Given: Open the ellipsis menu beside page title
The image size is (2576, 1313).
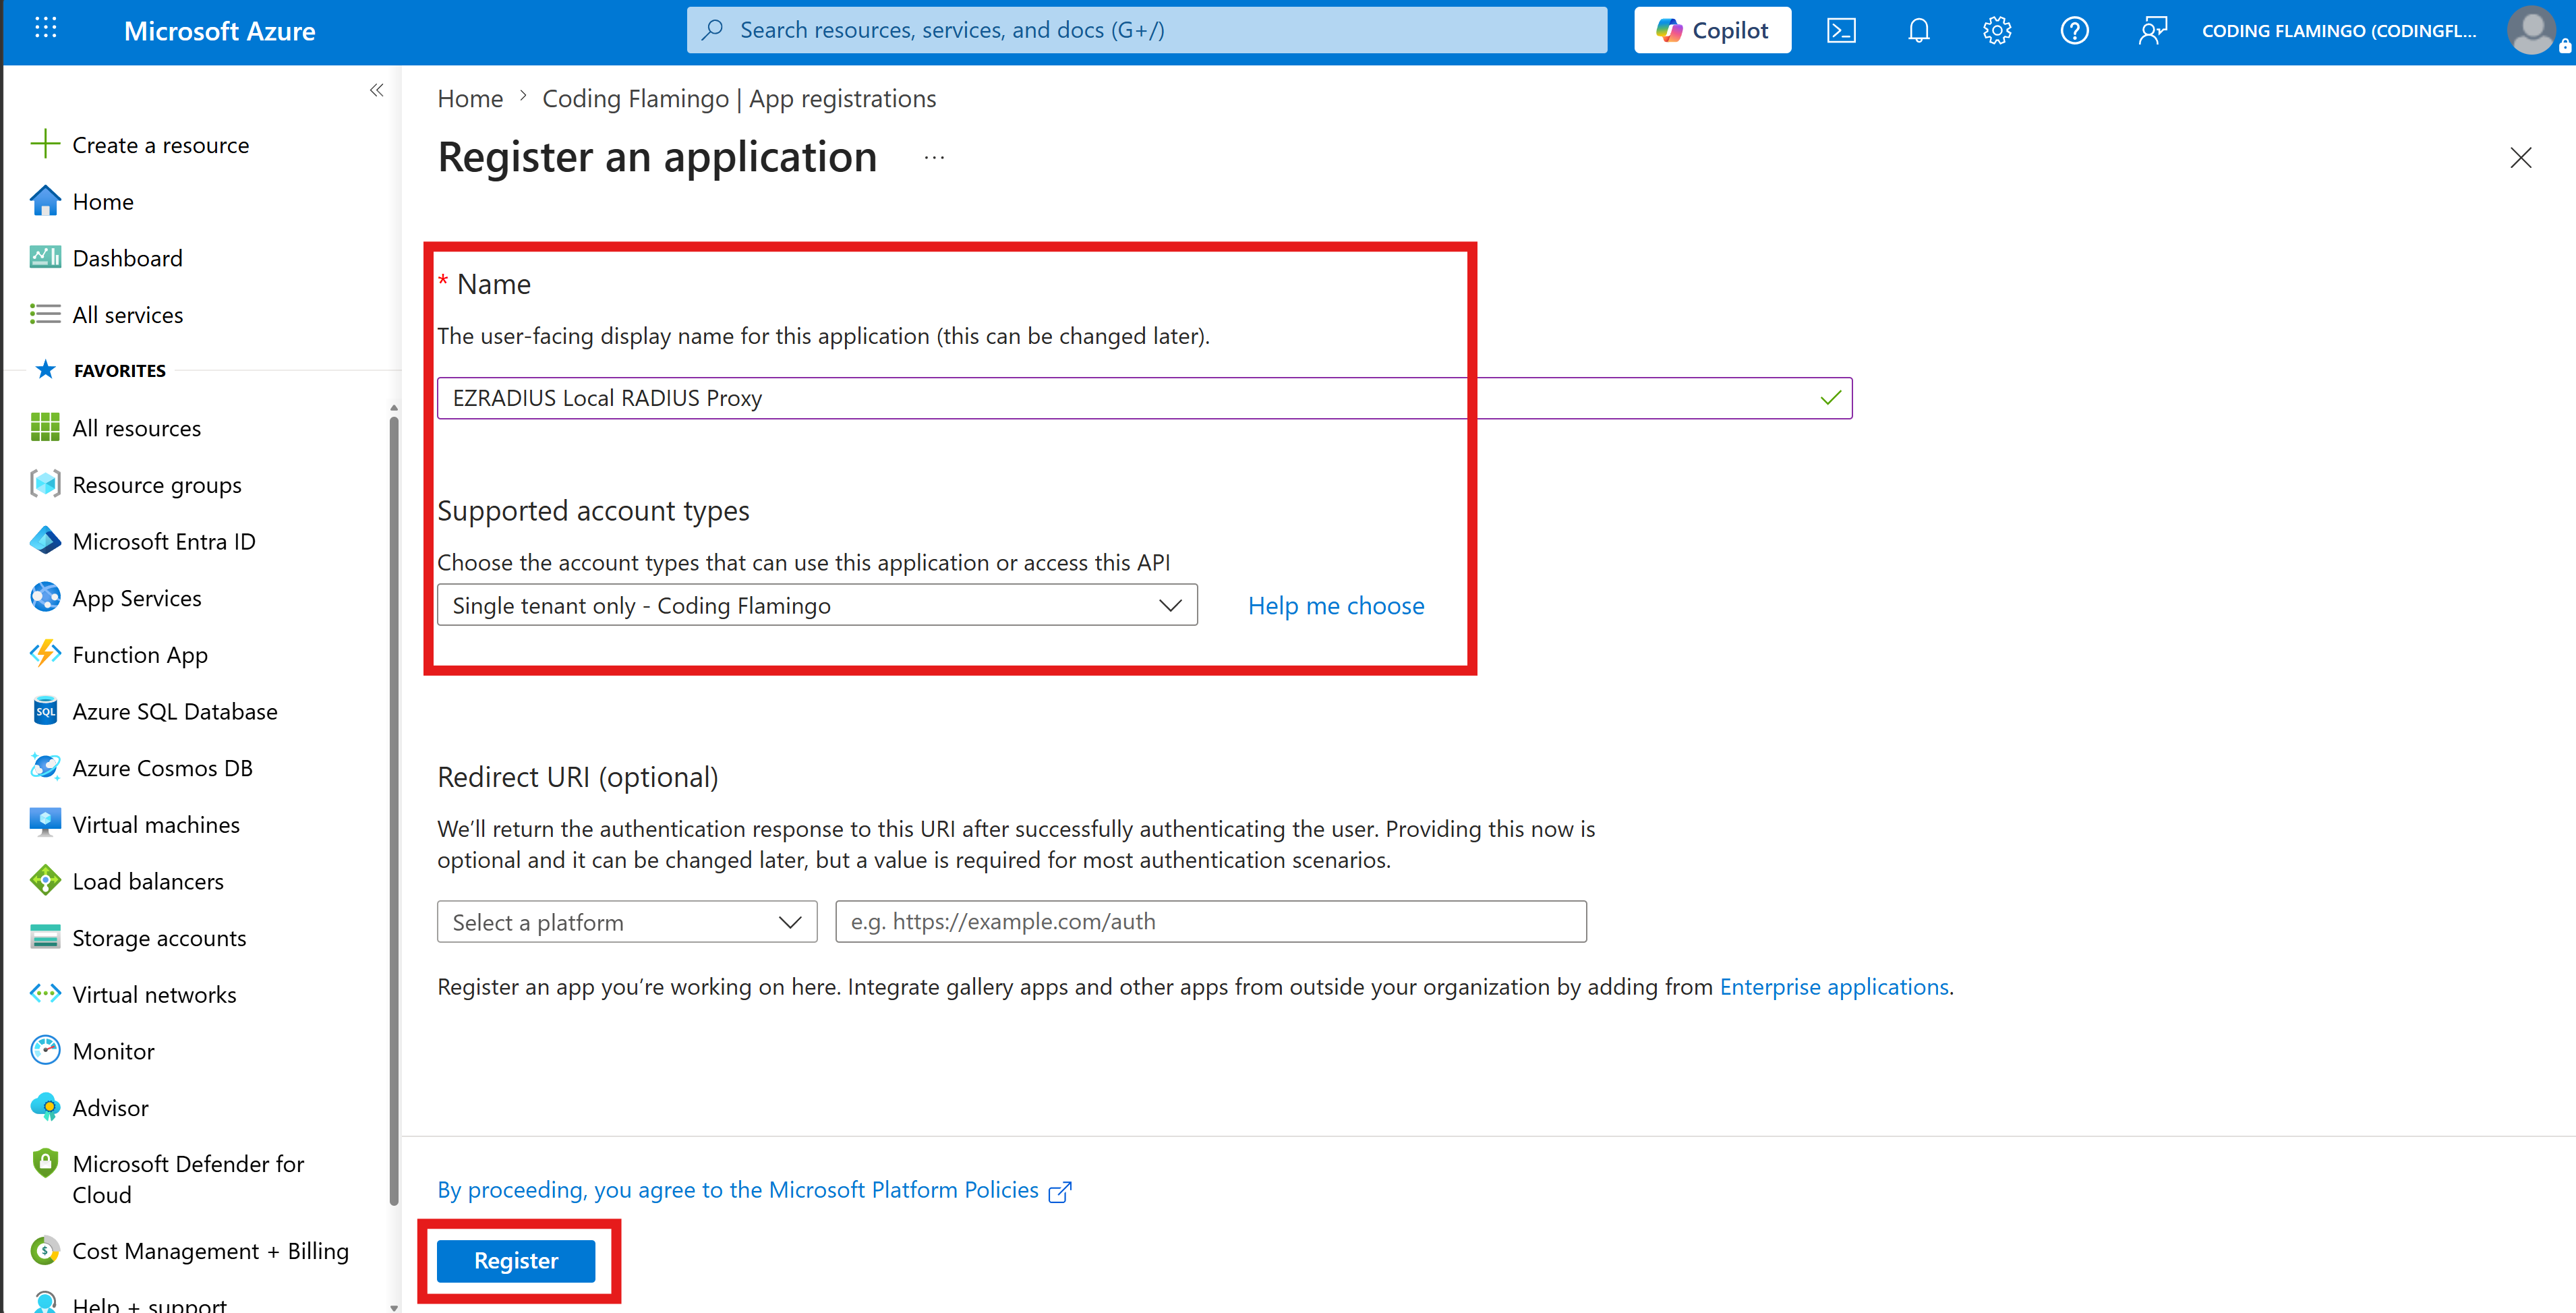Looking at the screenshot, I should coord(934,158).
